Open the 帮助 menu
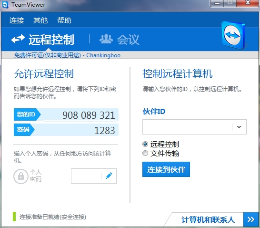The width and height of the screenshot is (260, 228). (64, 21)
